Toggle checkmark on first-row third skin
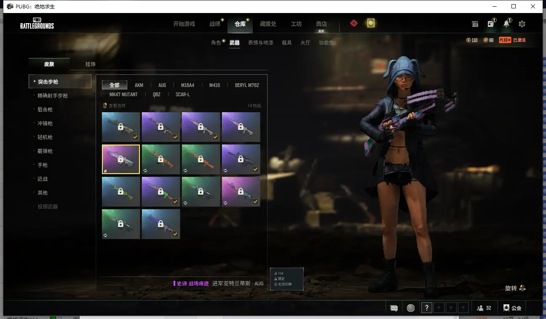The height and width of the screenshot is (319, 546). pos(215,137)
